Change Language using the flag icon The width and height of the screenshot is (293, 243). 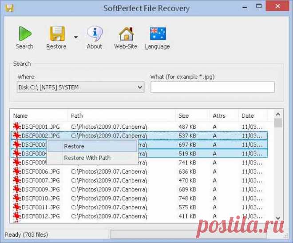coord(158,34)
